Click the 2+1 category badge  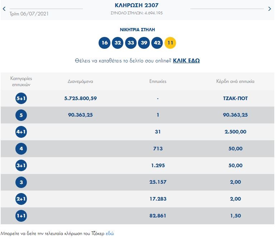coord(21,199)
